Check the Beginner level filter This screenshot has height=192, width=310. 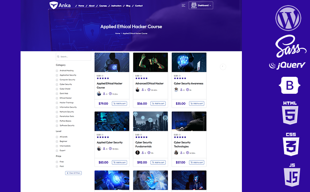pyautogui.click(x=57, y=141)
